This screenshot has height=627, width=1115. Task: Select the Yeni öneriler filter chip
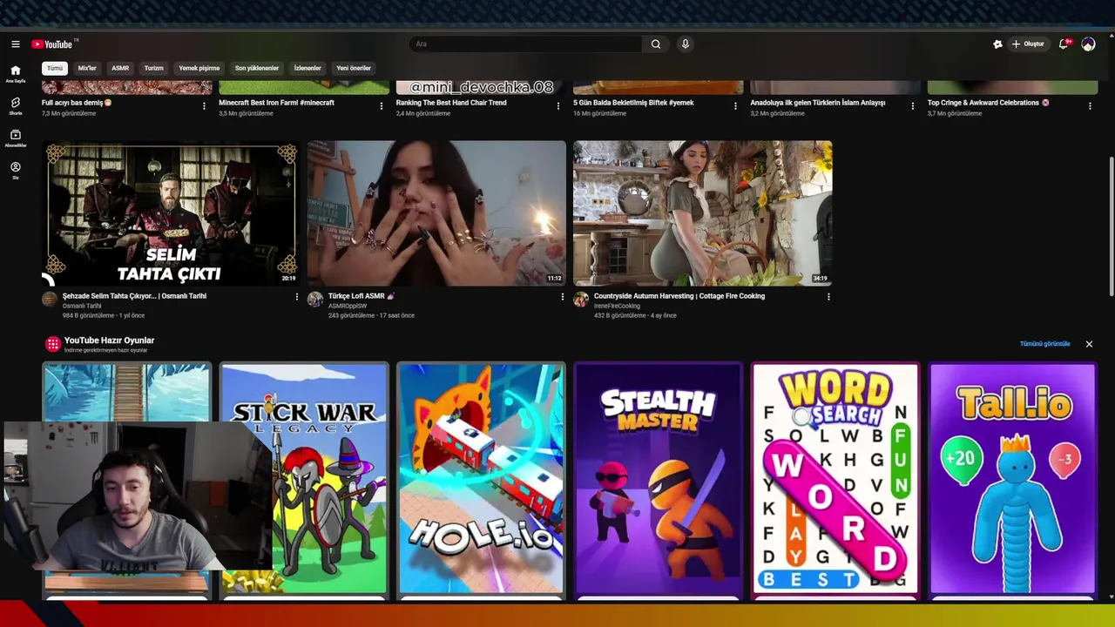click(354, 68)
